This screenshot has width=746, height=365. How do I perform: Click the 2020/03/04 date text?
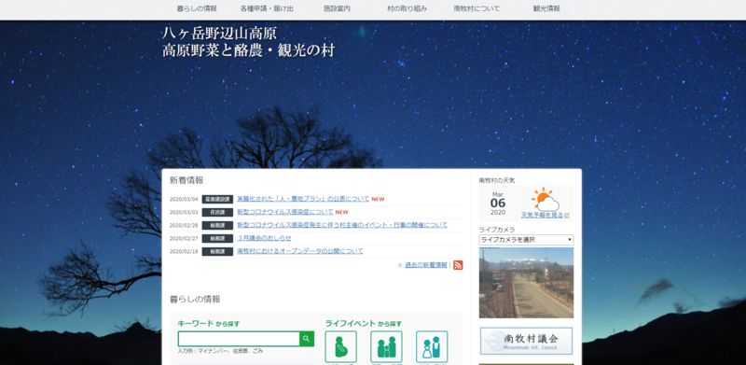(184, 199)
